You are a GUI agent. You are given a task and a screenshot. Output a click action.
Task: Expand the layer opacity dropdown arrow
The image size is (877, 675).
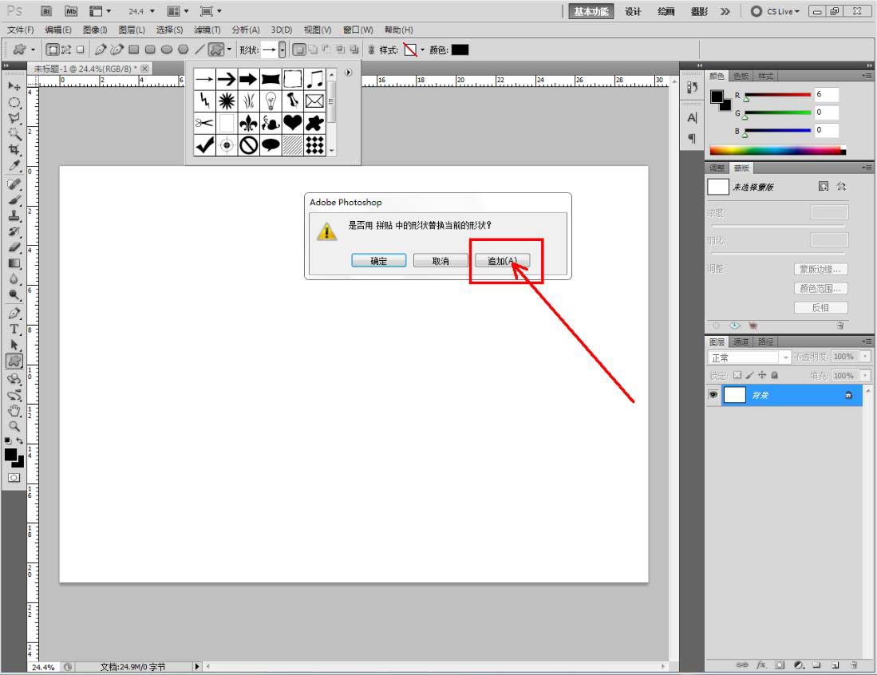coord(865,356)
